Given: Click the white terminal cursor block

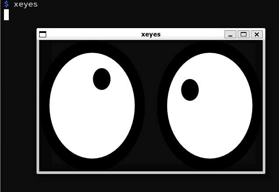Looking at the screenshot, I should pos(7,15).
